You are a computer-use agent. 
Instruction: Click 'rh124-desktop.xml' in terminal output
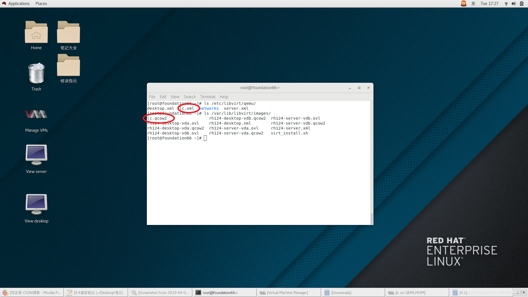coord(230,123)
